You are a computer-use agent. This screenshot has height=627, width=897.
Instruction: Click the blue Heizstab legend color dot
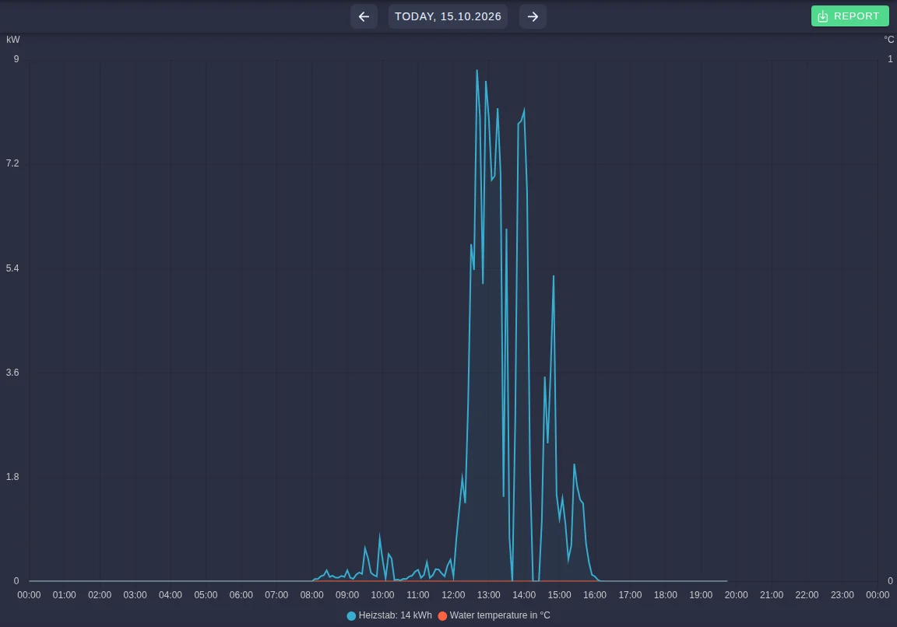tap(351, 615)
